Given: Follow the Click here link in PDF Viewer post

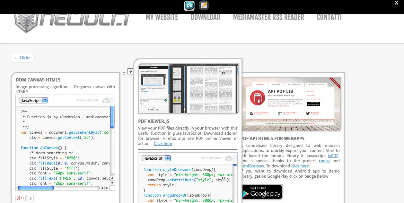Looking at the screenshot, I should pyautogui.click(x=163, y=143).
